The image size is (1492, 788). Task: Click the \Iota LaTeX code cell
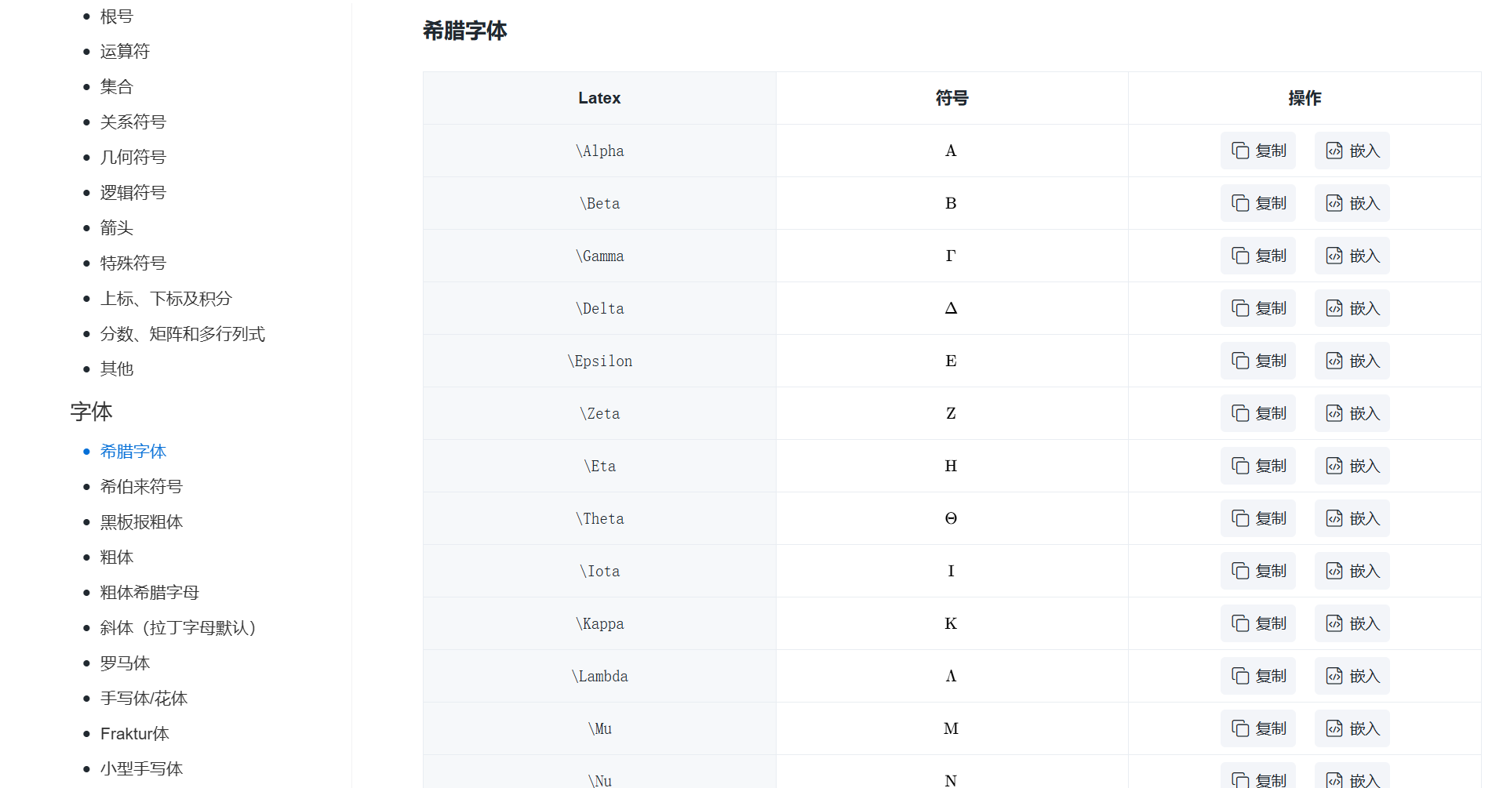pos(599,571)
